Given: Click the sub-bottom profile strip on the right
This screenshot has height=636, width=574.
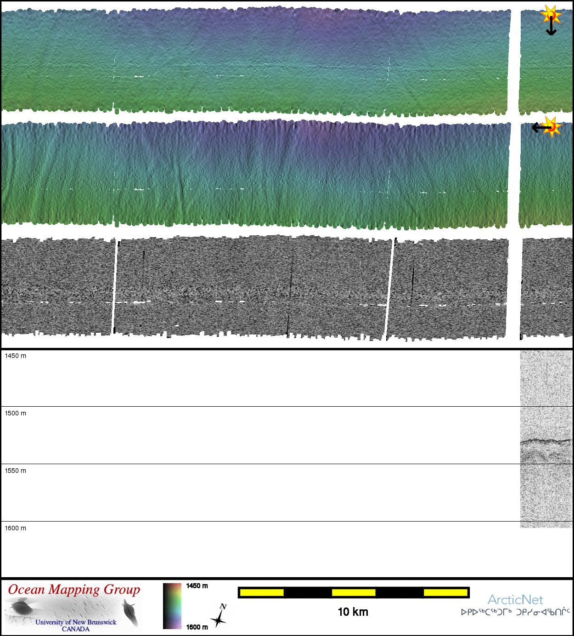Looking at the screenshot, I should click(546, 439).
